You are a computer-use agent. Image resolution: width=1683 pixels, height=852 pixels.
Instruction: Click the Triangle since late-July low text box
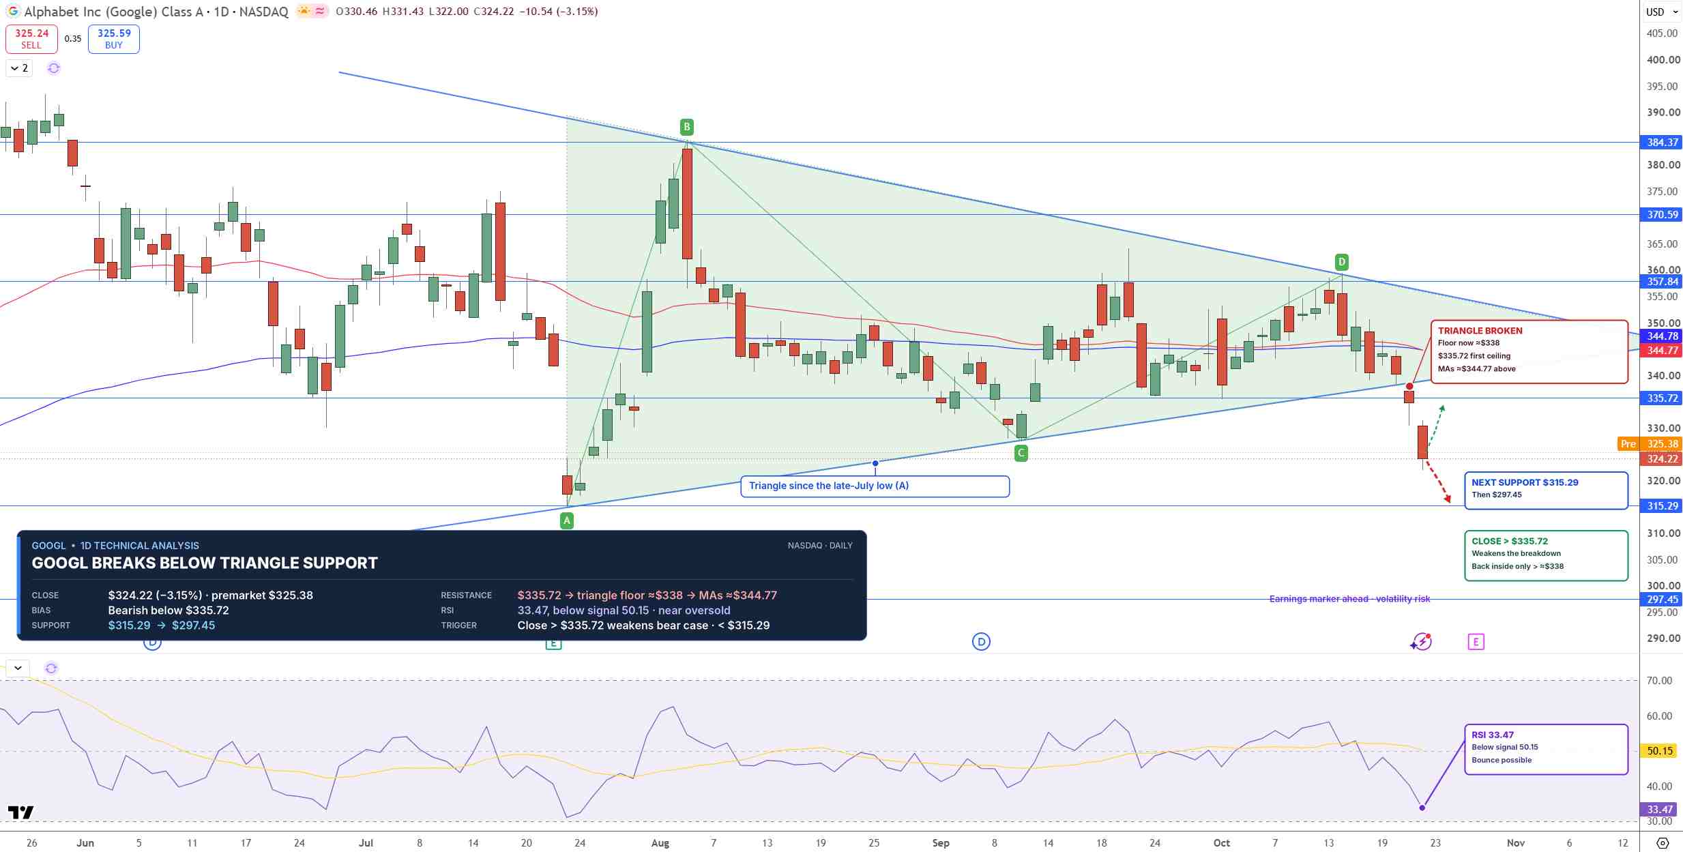[x=875, y=486]
